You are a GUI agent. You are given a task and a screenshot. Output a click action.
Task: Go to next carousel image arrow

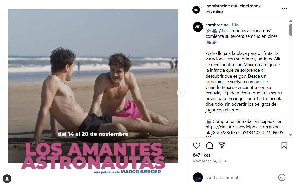click(180, 93)
